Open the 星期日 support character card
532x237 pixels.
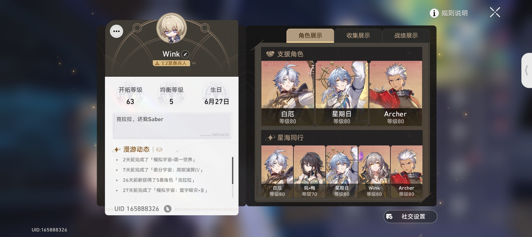tap(342, 93)
